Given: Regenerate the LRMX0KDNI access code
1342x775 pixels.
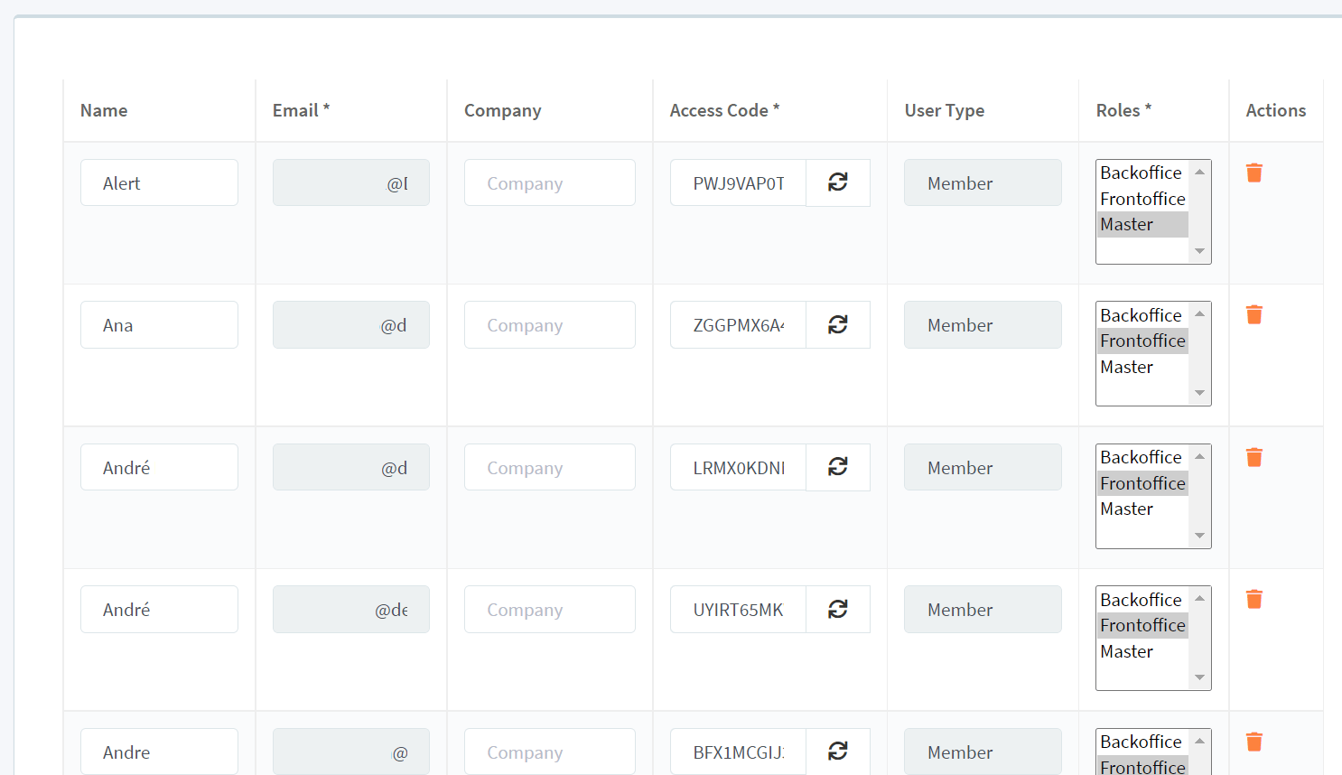Looking at the screenshot, I should [837, 467].
